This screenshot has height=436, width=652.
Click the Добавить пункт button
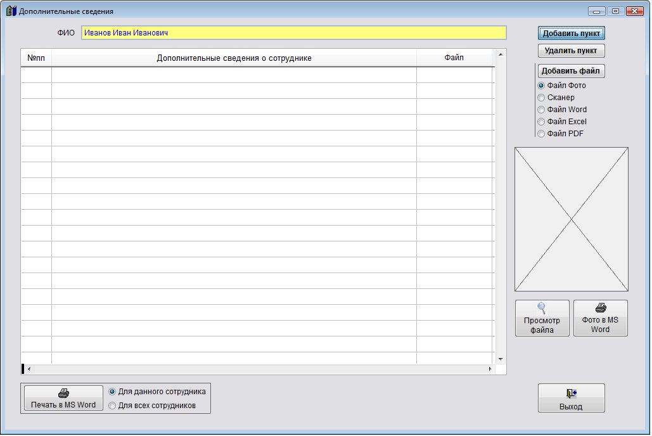click(572, 34)
